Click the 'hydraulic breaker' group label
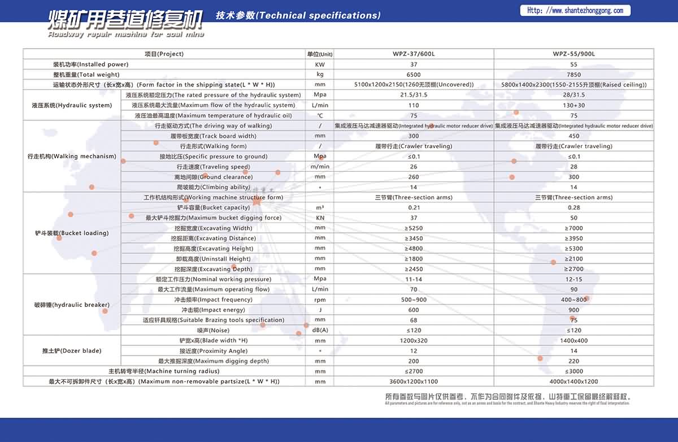The image size is (678, 442). (x=72, y=305)
